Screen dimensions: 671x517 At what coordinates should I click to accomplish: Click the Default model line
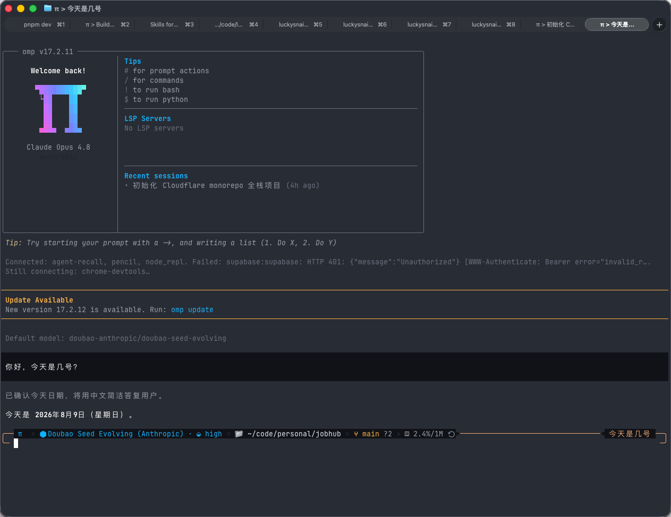tap(116, 339)
